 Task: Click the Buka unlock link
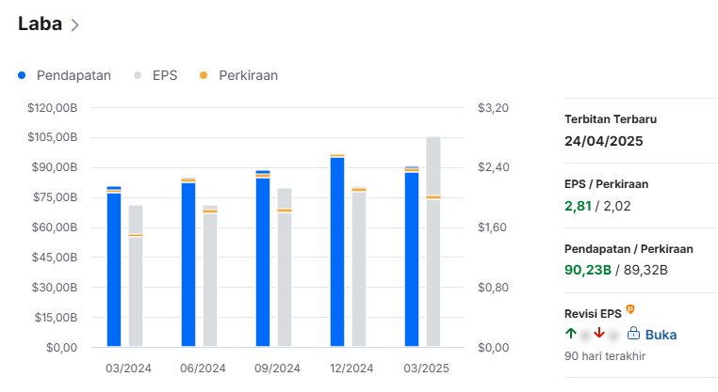coord(661,335)
